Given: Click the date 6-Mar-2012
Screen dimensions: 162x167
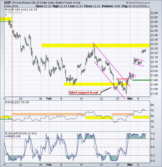Looking at the screenshot, I should click(11, 6).
